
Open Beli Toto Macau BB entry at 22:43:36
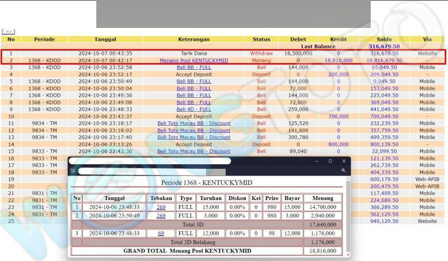pos(194,151)
